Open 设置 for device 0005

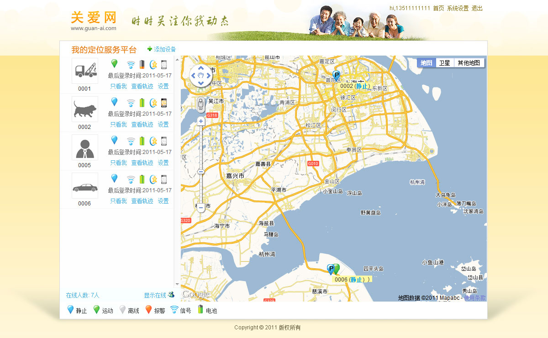(x=163, y=163)
